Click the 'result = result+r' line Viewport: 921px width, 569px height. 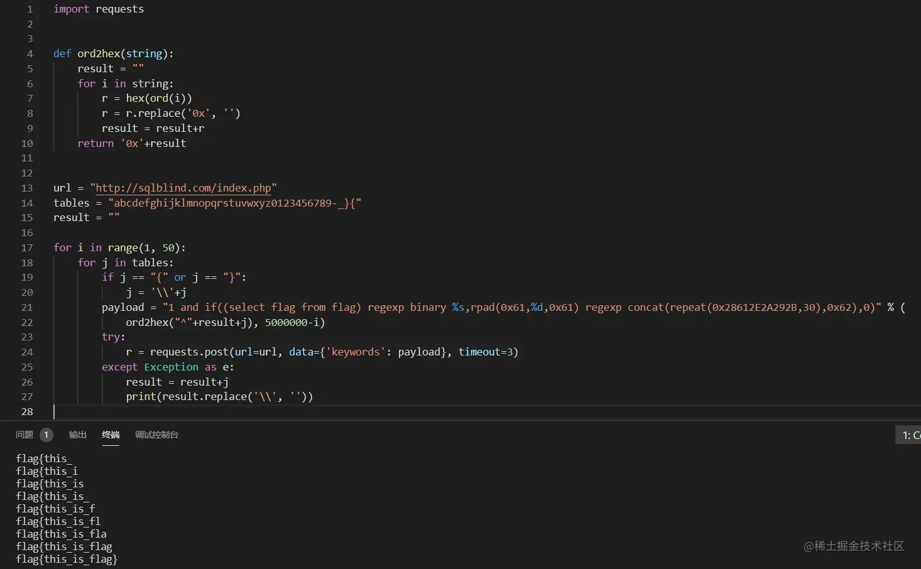coord(153,128)
